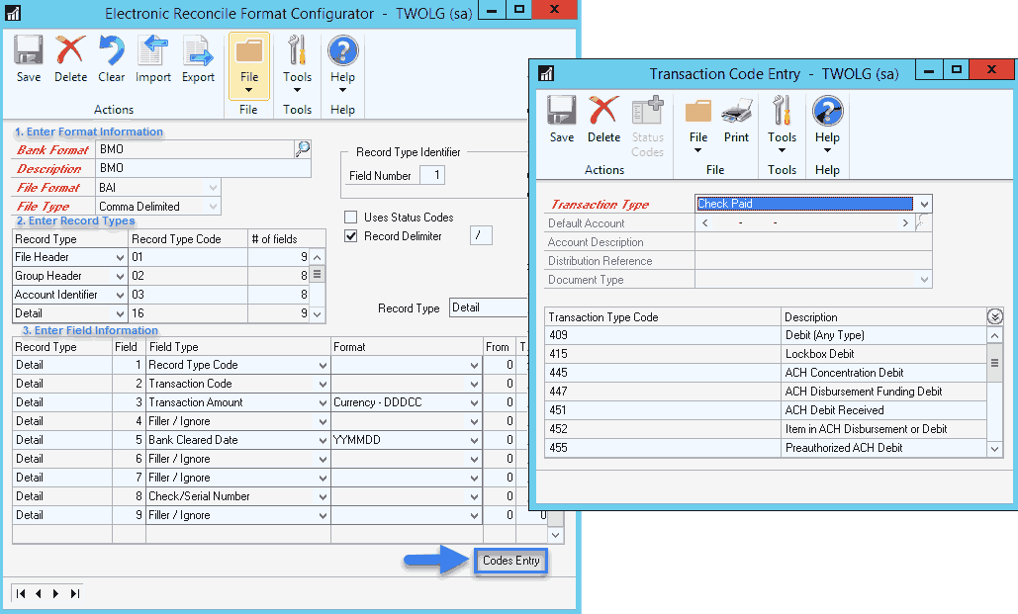Click the Import icon
The image size is (1018, 614).
click(x=153, y=58)
